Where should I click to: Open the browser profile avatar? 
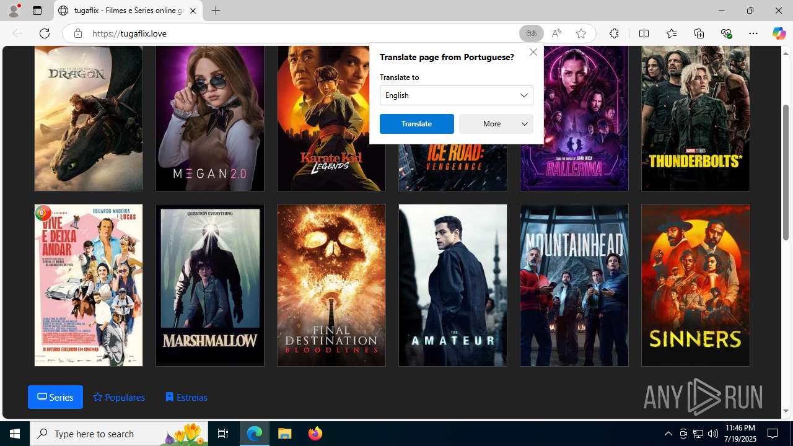[14, 11]
